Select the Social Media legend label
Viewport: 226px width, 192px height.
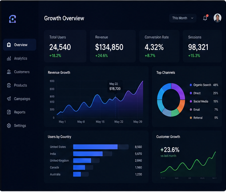(201, 101)
